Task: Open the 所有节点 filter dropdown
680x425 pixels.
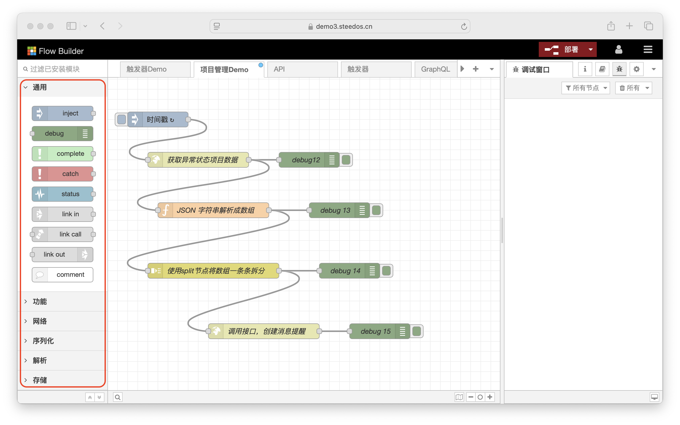Action: pos(586,88)
